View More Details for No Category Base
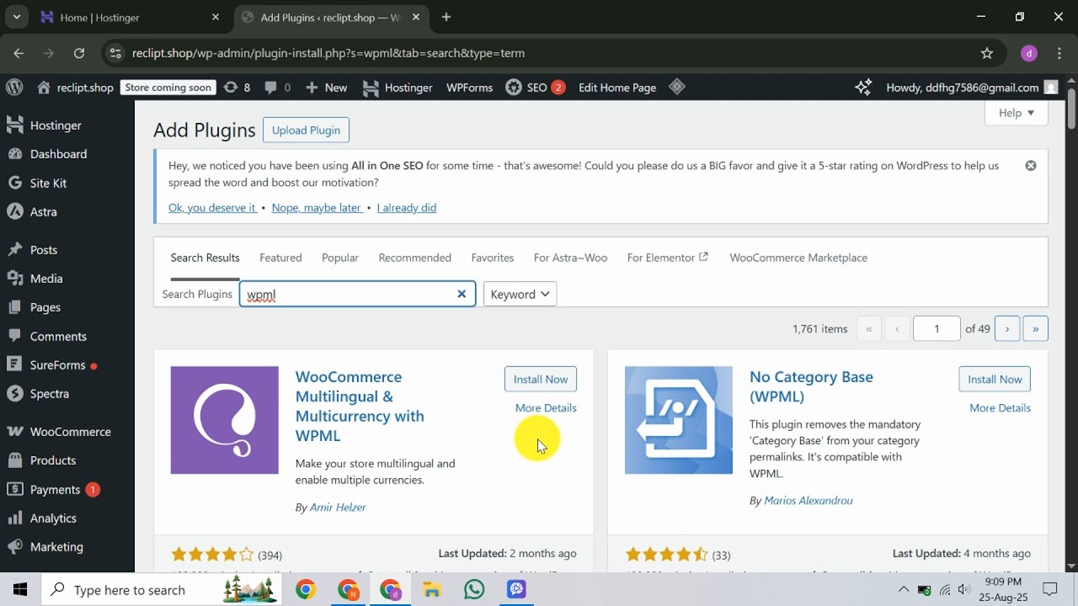Image resolution: width=1078 pixels, height=606 pixels. (x=1000, y=407)
